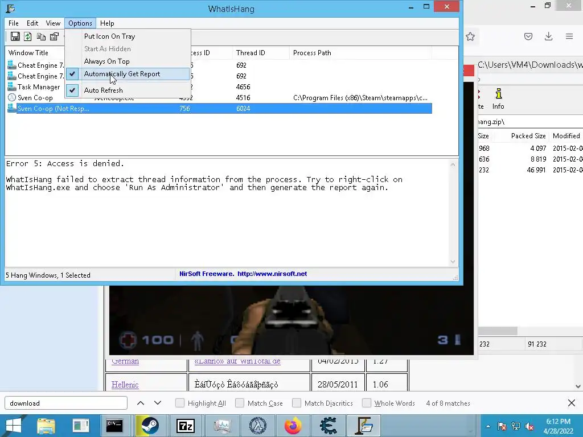Click the WhatIsHang title bar app icon
Viewport: 583px width, 437px height.
click(x=10, y=8)
